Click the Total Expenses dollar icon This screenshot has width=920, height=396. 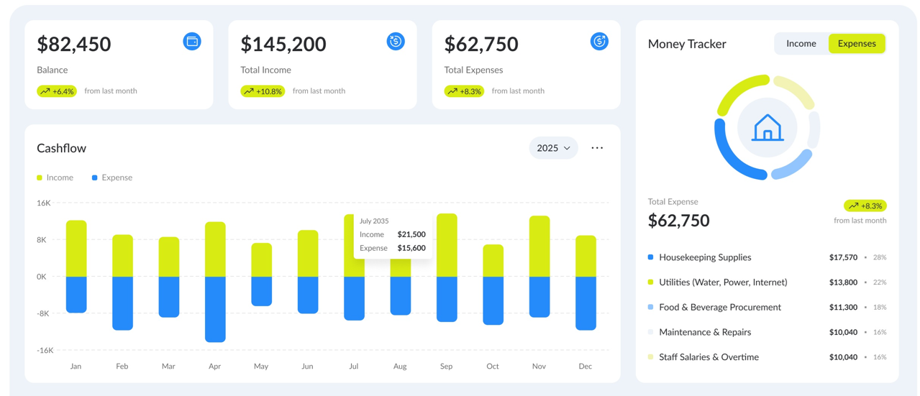tap(599, 42)
